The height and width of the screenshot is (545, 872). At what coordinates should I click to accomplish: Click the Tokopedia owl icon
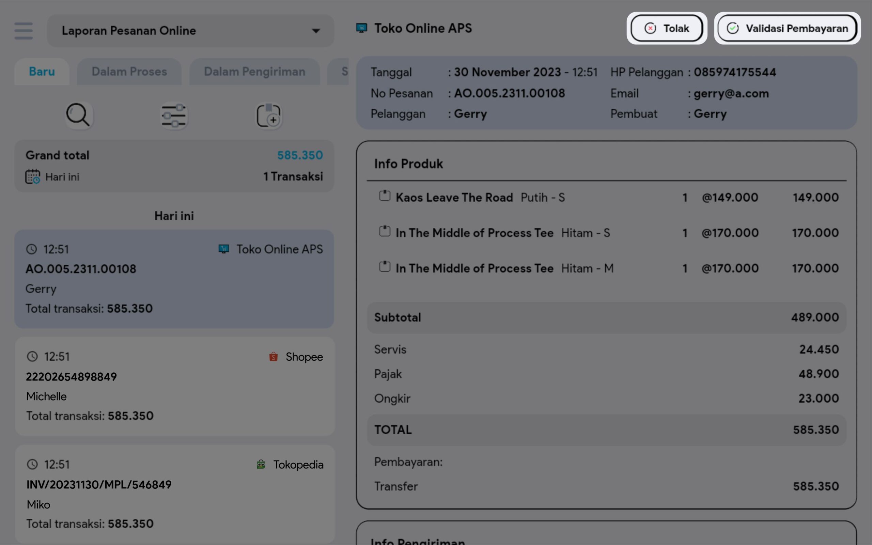(x=261, y=464)
